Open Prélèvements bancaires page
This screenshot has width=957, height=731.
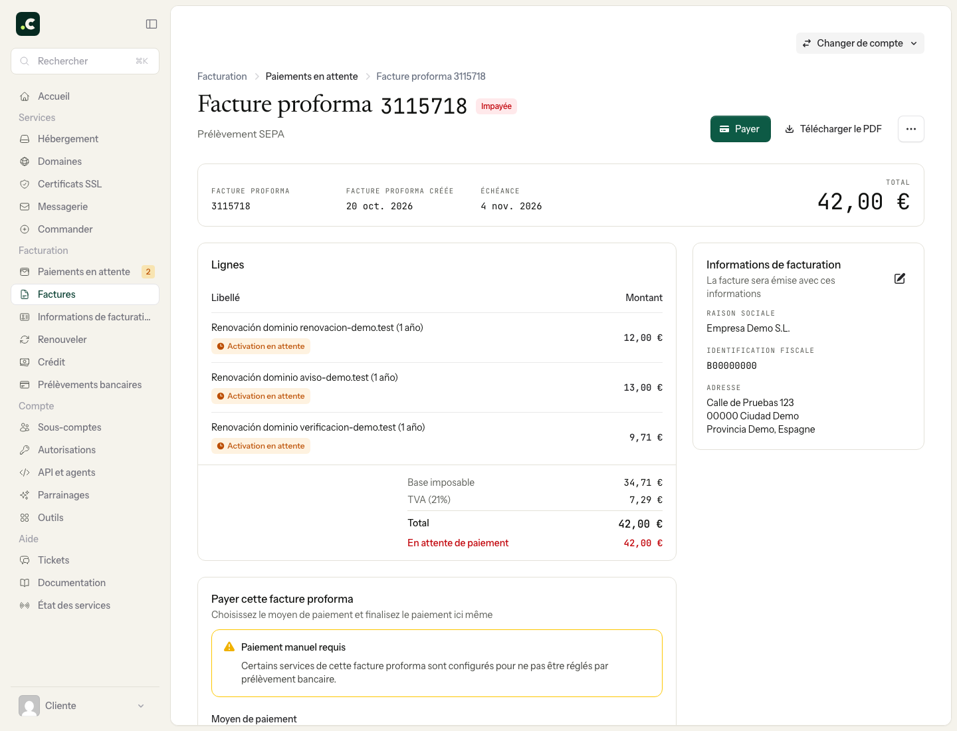click(85, 385)
